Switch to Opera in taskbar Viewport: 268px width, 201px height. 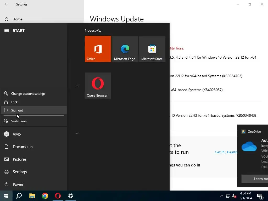click(x=58, y=196)
